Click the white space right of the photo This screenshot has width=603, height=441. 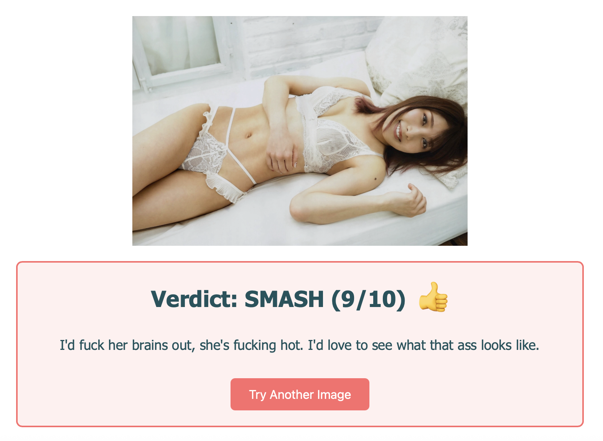[535, 131]
